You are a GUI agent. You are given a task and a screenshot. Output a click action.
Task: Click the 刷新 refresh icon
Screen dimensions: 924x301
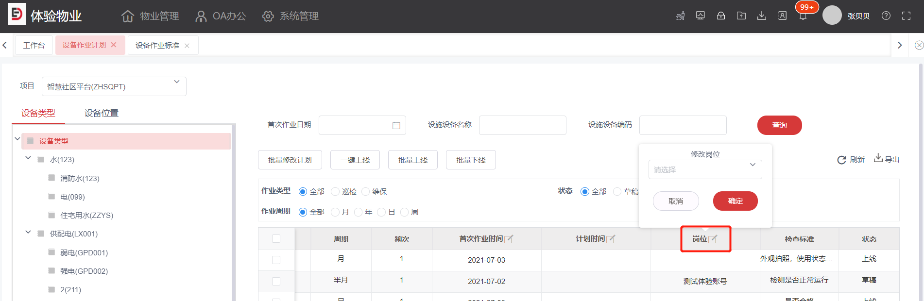(841, 160)
